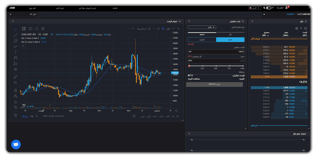Select the ruler measure tool
Viewport: 317px width, 158px height.
15,77
